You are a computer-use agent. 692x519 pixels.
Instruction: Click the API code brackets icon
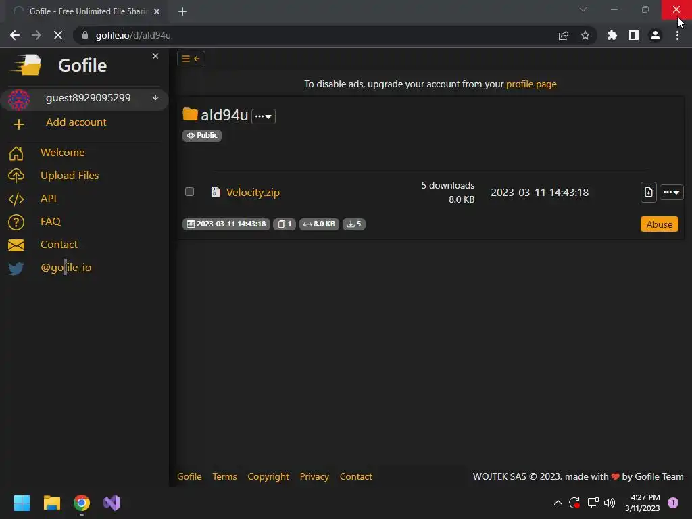(x=16, y=199)
